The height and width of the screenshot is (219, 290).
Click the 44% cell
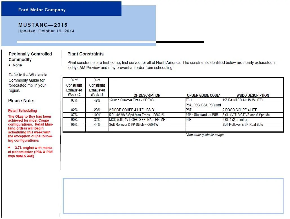pyautogui.click(x=97, y=124)
